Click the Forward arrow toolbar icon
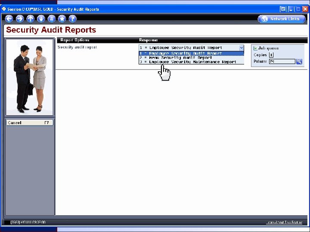 point(20,19)
